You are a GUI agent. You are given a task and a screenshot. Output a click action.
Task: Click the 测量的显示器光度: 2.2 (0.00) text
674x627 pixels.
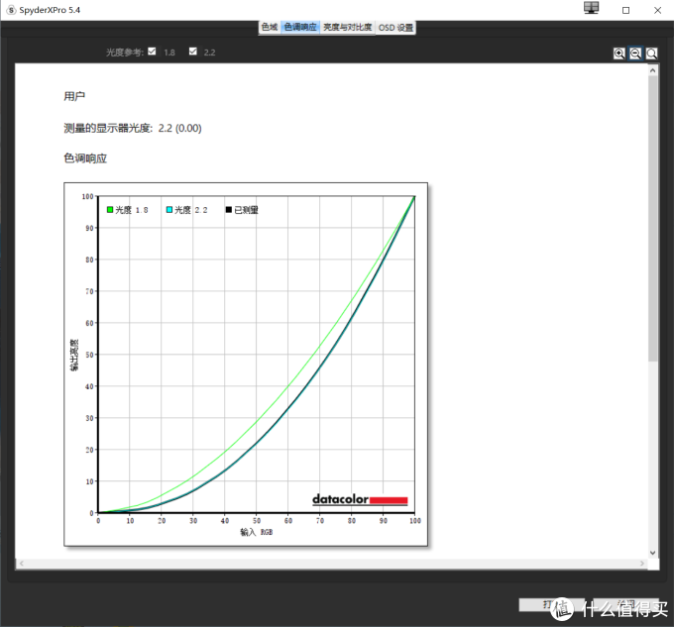pyautogui.click(x=133, y=128)
